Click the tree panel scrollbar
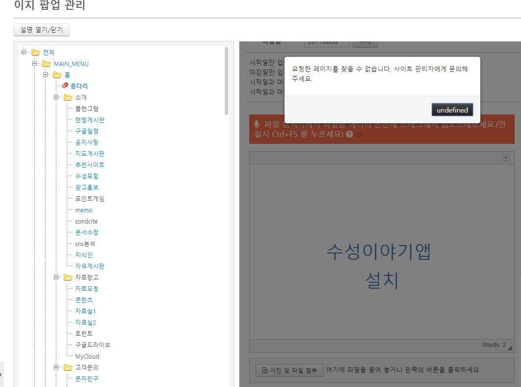This screenshot has width=521, height=387. click(226, 78)
